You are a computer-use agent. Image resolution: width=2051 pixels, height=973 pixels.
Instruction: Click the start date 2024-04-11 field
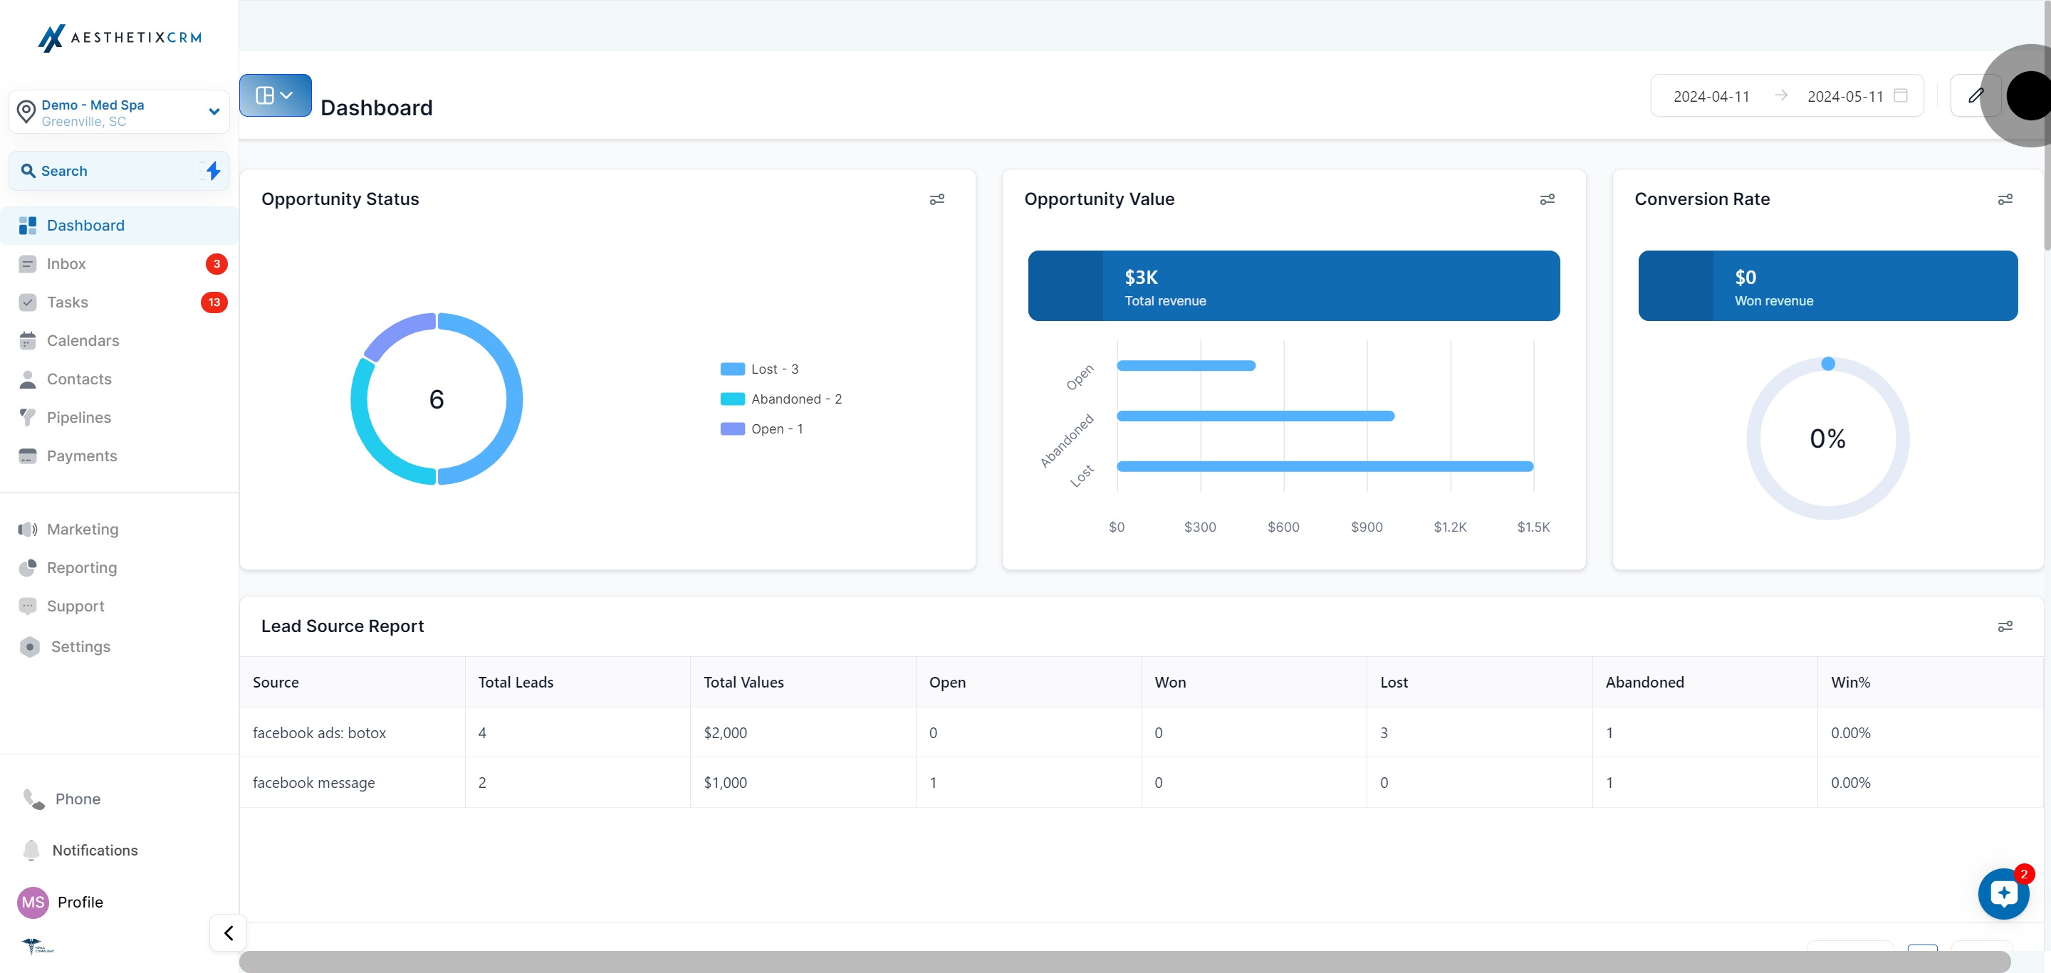click(1711, 96)
